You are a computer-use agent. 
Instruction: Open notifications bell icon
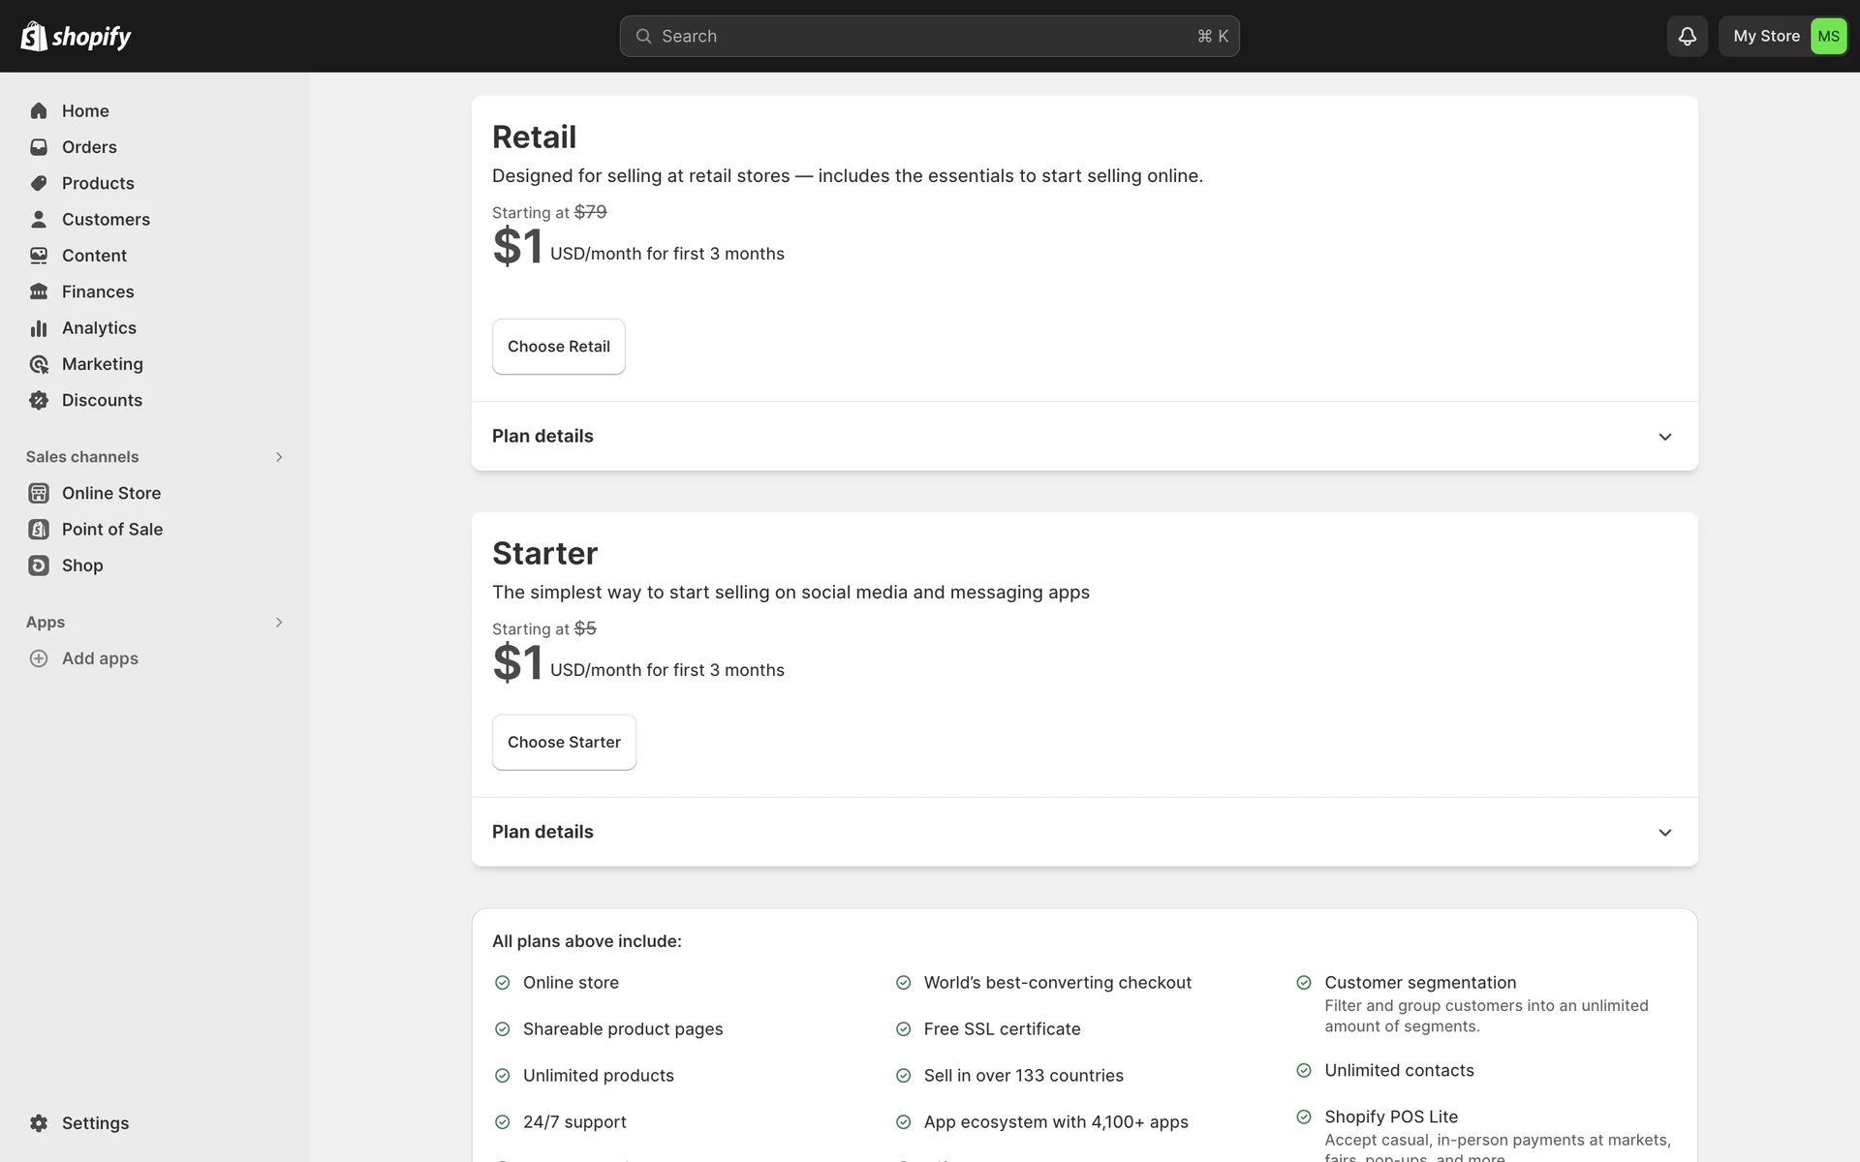(x=1687, y=37)
